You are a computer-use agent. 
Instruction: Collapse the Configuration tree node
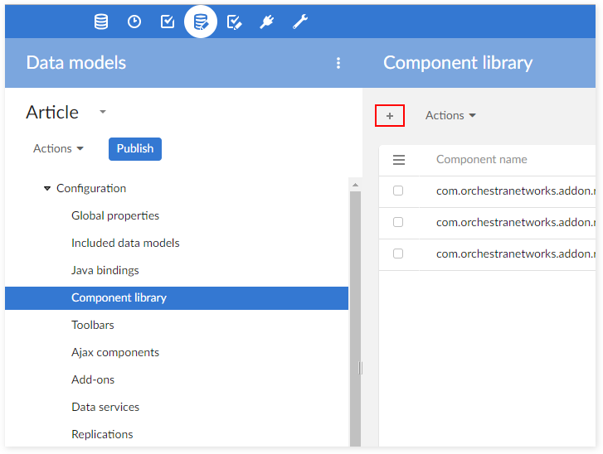tap(47, 189)
